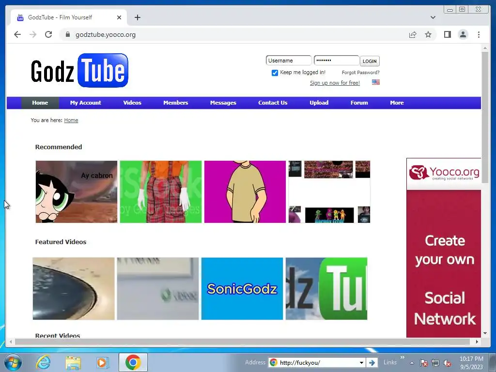Viewport: 496px width, 372px height.
Task: Open the green-screen clown pants thumbnail
Action: [161, 192]
